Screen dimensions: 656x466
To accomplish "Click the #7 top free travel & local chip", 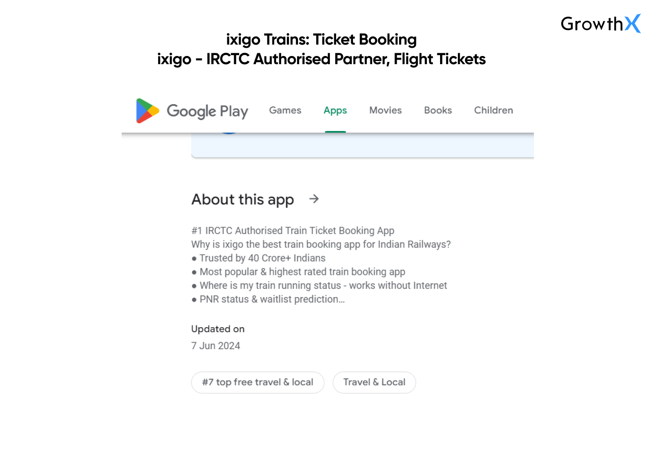I will point(258,382).
